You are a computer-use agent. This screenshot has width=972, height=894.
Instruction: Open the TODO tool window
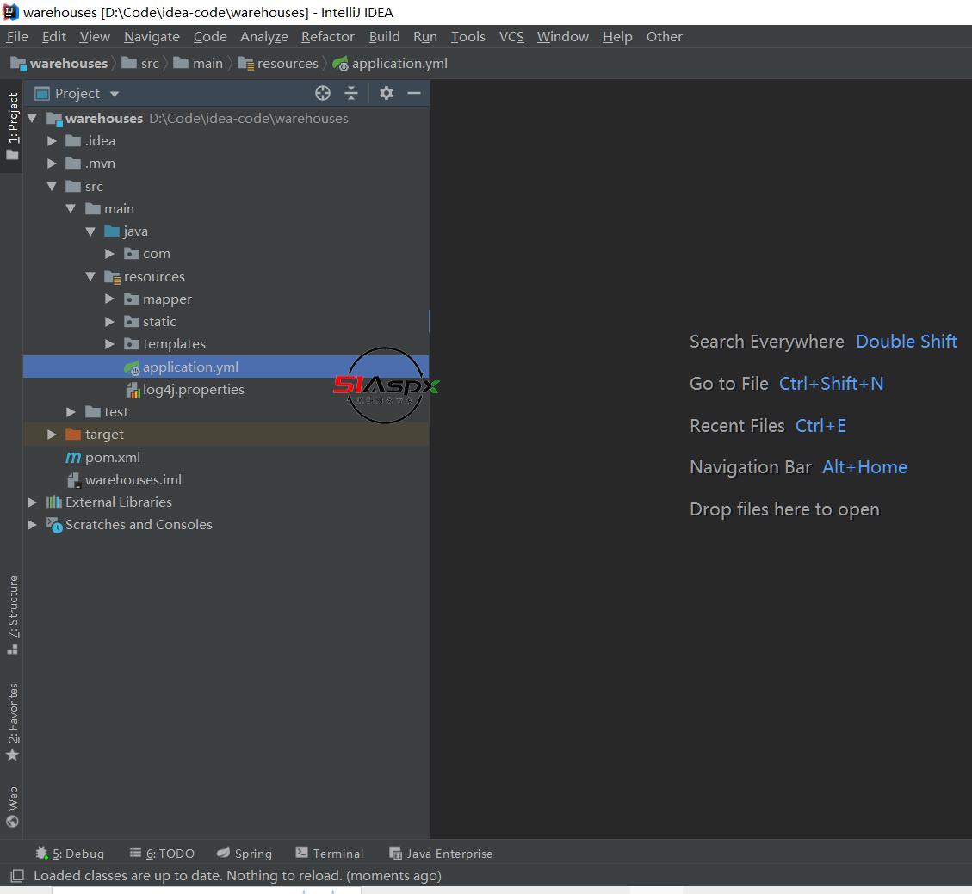click(x=162, y=853)
